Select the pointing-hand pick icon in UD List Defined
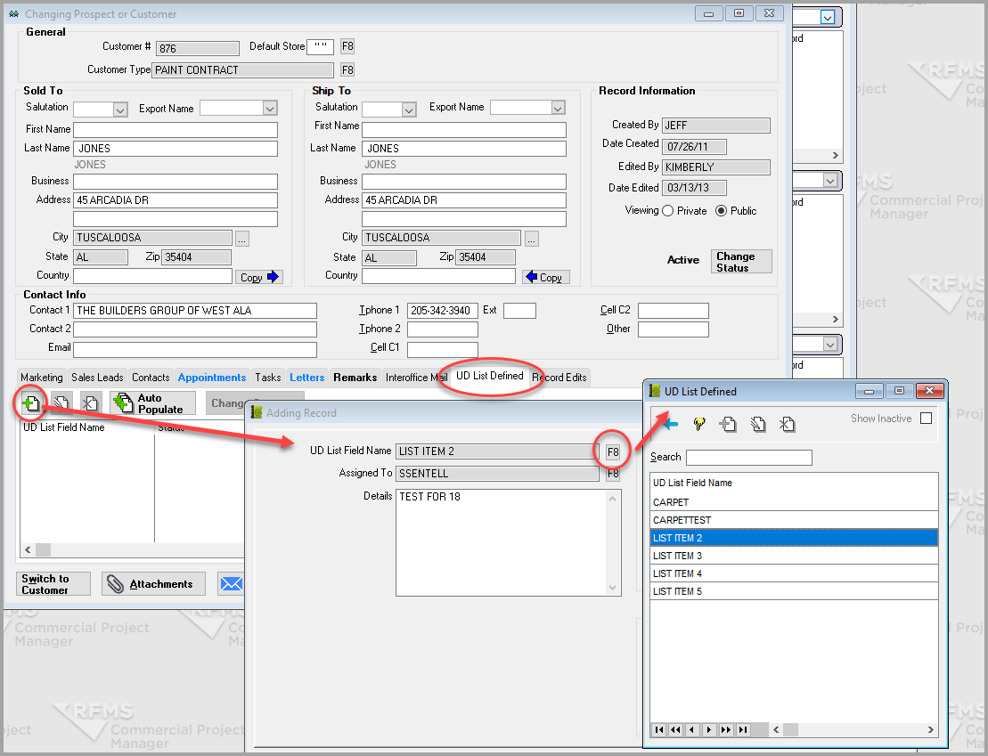 699,424
